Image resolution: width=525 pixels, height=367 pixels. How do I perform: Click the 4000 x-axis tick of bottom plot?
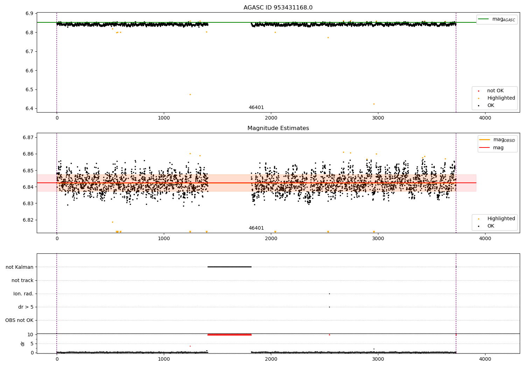click(x=485, y=359)
